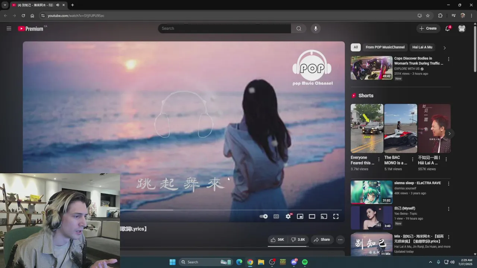Open the YouTube hamburger guide menu
The width and height of the screenshot is (477, 268).
(x=9, y=28)
